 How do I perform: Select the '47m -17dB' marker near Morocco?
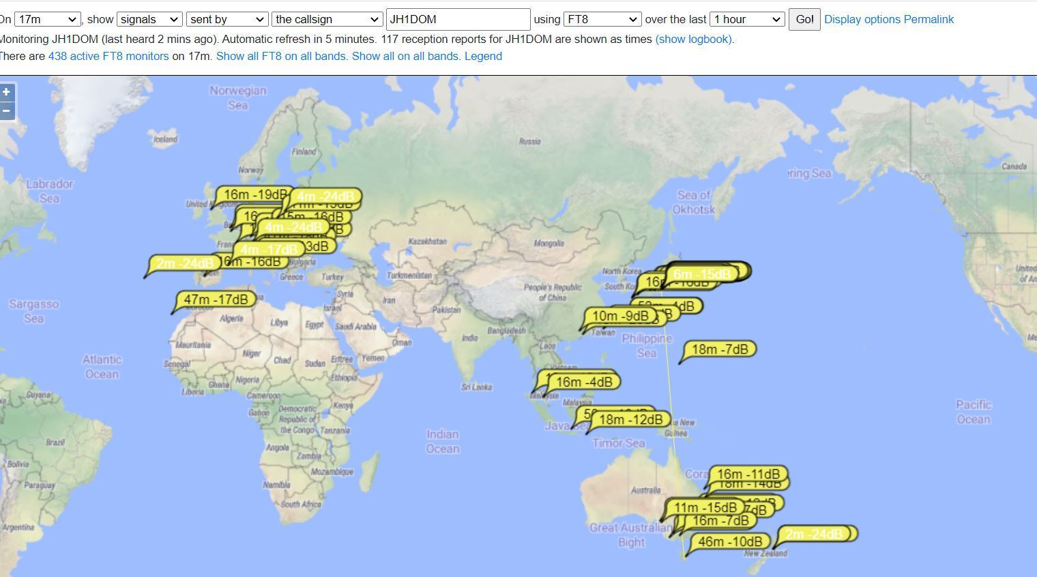click(x=216, y=299)
